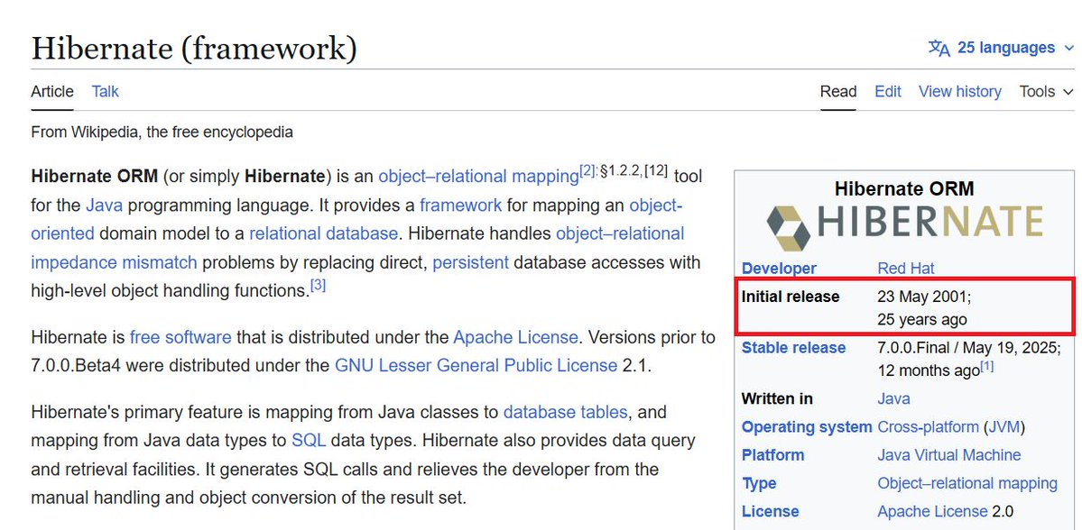Follow the Java link in Written in row
The image size is (1082, 530).
893,398
